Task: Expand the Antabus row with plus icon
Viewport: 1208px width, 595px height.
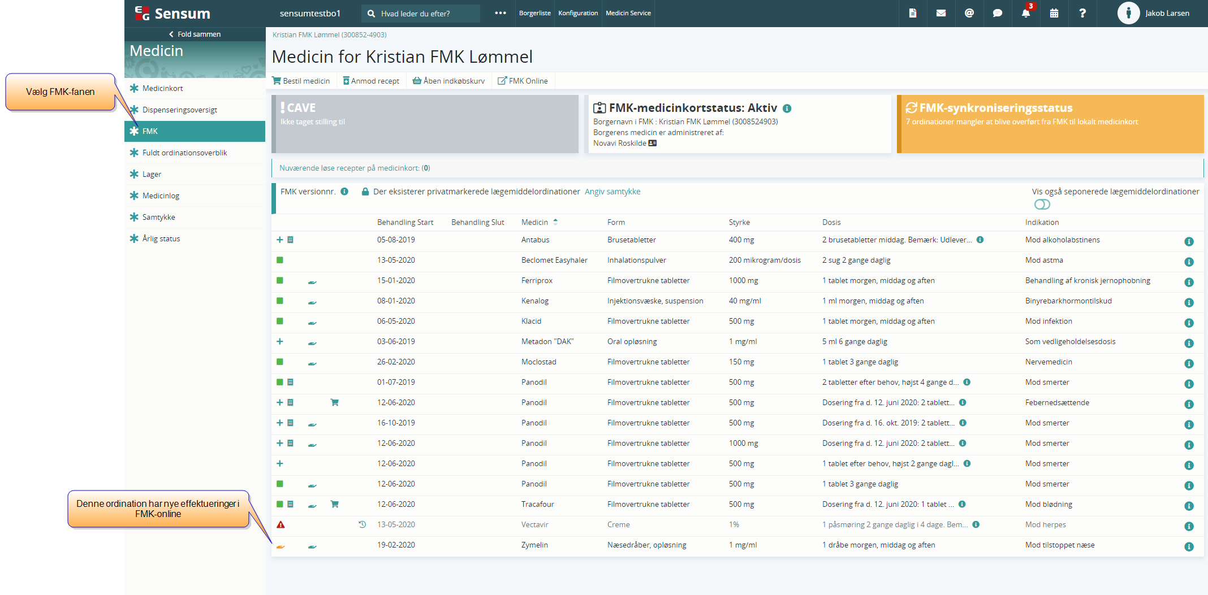Action: click(279, 240)
